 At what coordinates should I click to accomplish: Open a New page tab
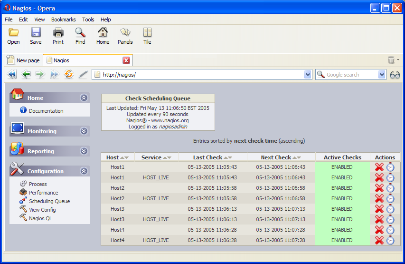coord(23,60)
